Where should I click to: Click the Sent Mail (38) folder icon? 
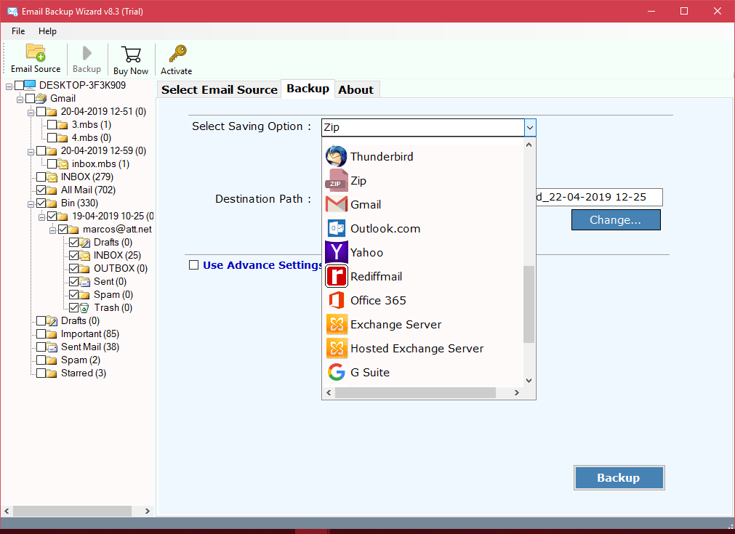coord(52,347)
